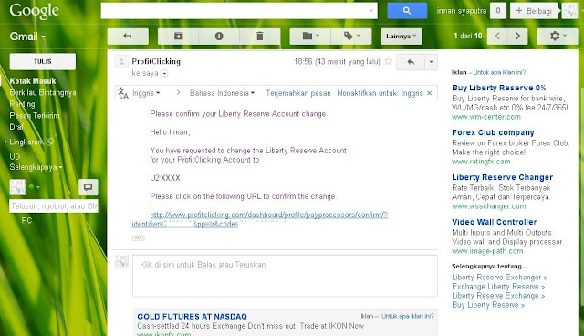This screenshot has height=336, width=584.
Task: Expand Selengkapnya in sidebar
Action: tap(36, 167)
